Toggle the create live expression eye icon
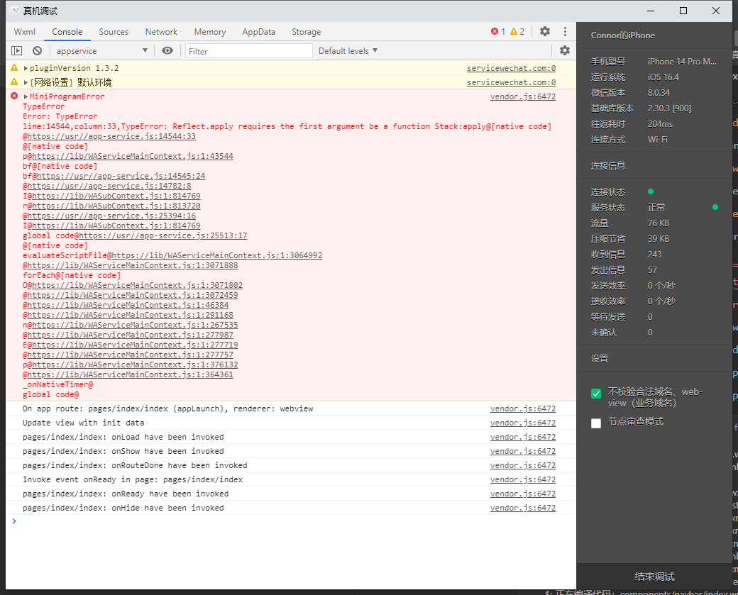The image size is (738, 595). coord(167,50)
